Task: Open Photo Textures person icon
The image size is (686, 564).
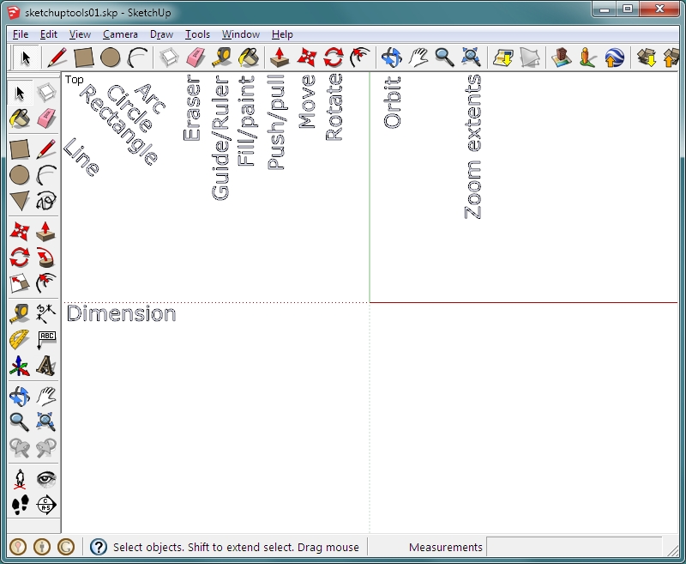Action: [x=588, y=58]
